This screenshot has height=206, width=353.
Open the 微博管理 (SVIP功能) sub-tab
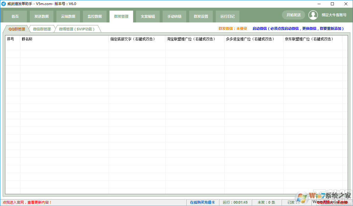click(77, 29)
